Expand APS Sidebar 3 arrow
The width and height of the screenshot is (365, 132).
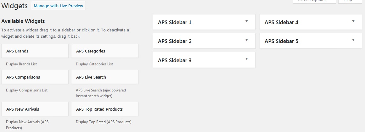pos(246,59)
